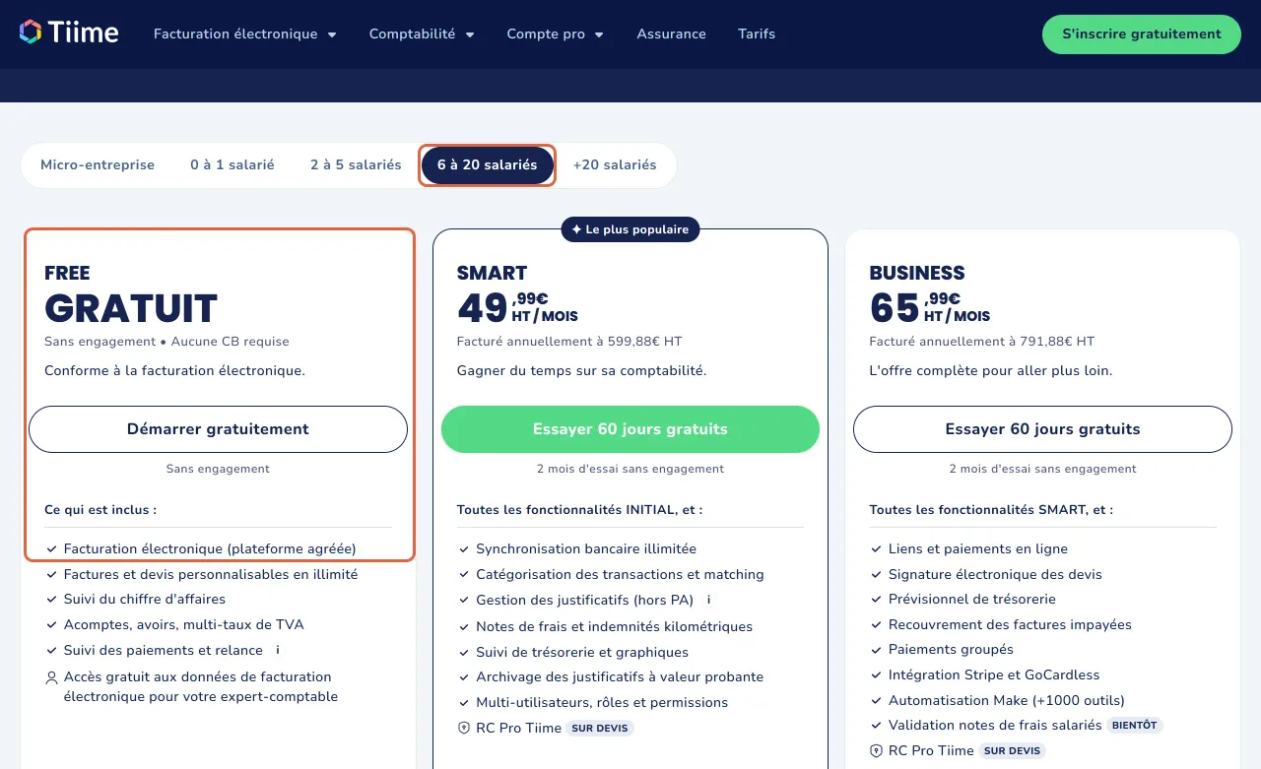Click shield icon beside BUSINESS RC Pro Tiime
Viewport: 1261px width, 769px height.
[x=876, y=750]
